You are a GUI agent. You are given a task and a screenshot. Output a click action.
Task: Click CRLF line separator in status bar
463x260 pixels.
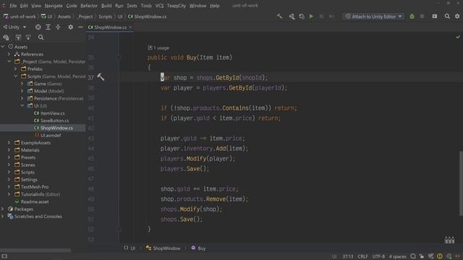pos(362,256)
